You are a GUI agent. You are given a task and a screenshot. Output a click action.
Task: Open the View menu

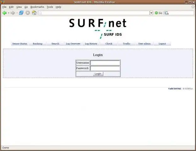click(19, 7)
